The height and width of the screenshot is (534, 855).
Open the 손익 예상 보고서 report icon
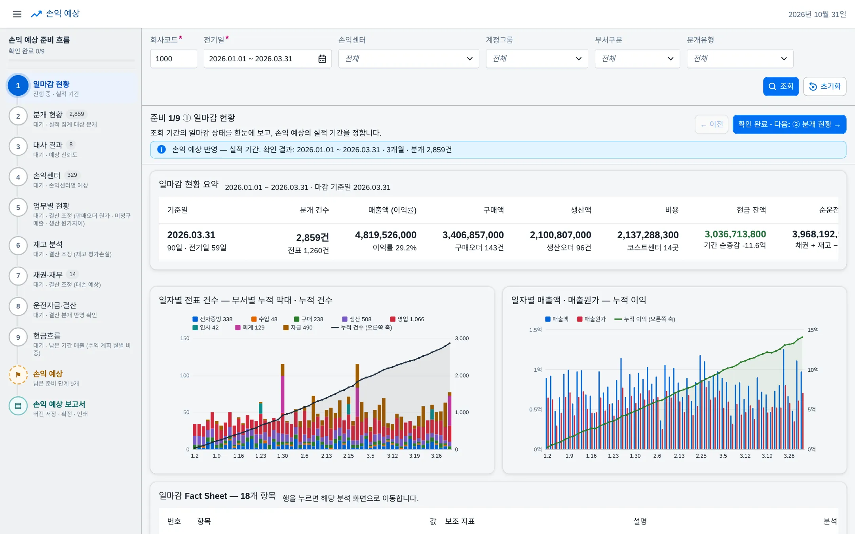[18, 406]
